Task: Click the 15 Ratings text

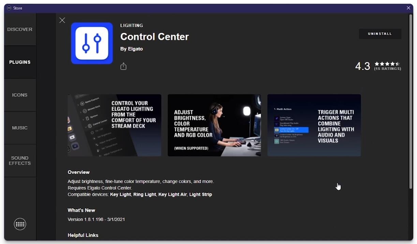Action: coord(387,69)
